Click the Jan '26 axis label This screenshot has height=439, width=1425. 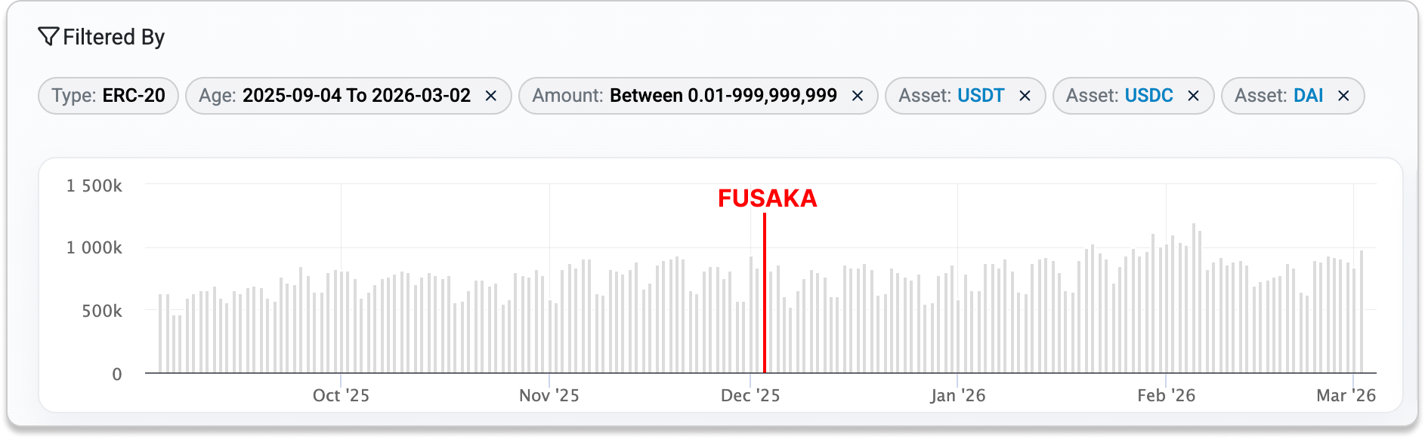click(x=958, y=395)
